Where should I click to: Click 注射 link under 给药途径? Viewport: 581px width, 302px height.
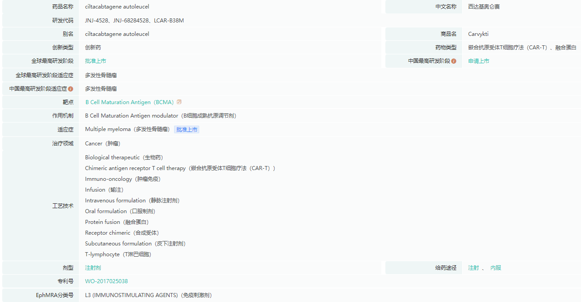[x=473, y=268]
